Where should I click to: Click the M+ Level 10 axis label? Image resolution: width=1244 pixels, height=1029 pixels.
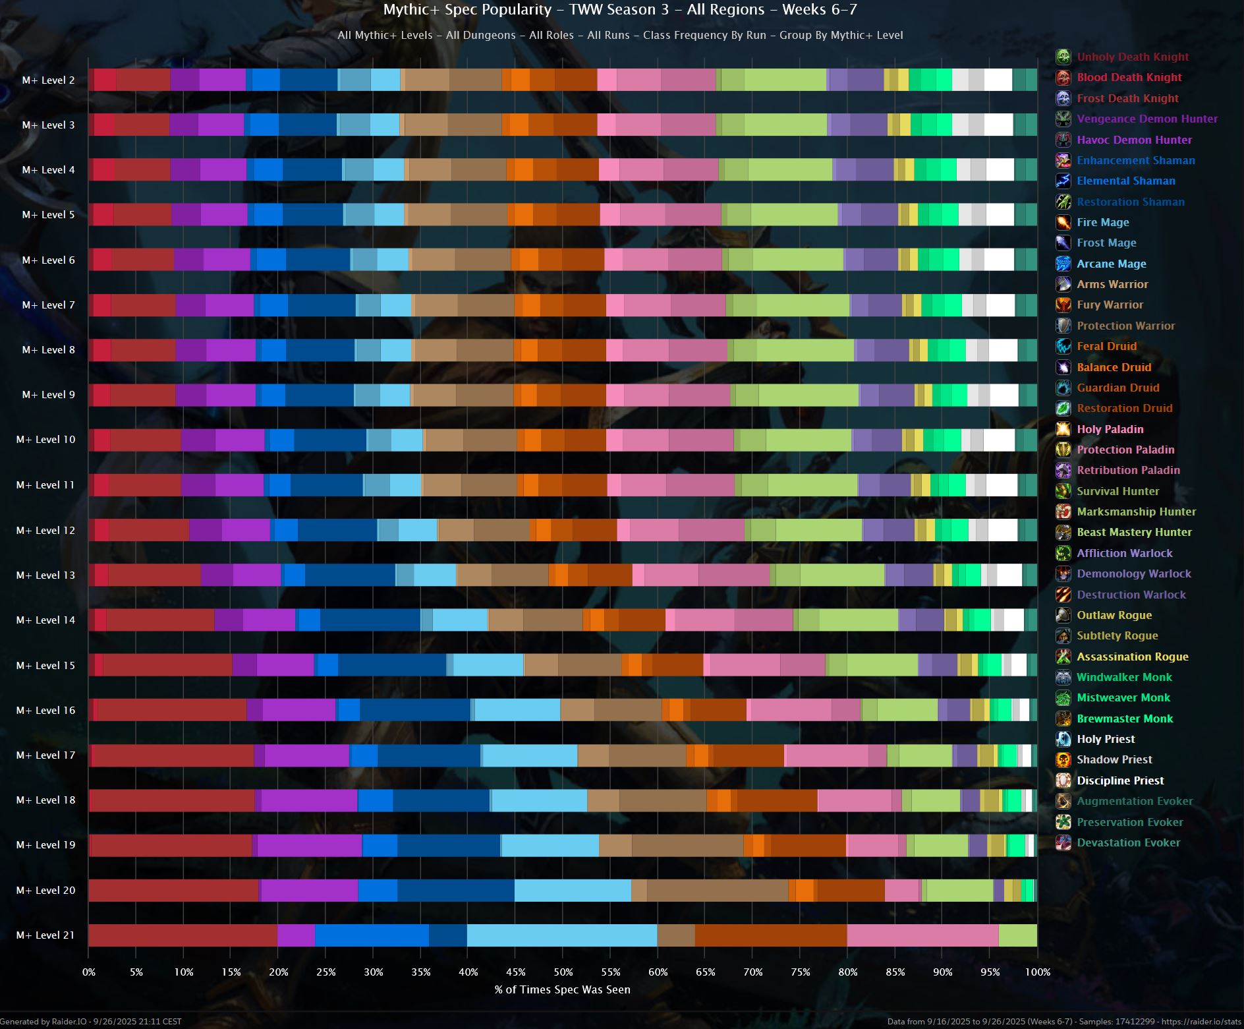[45, 439]
